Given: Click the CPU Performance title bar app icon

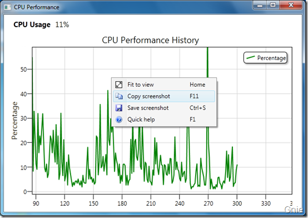Looking at the screenshot, I should (7, 7).
